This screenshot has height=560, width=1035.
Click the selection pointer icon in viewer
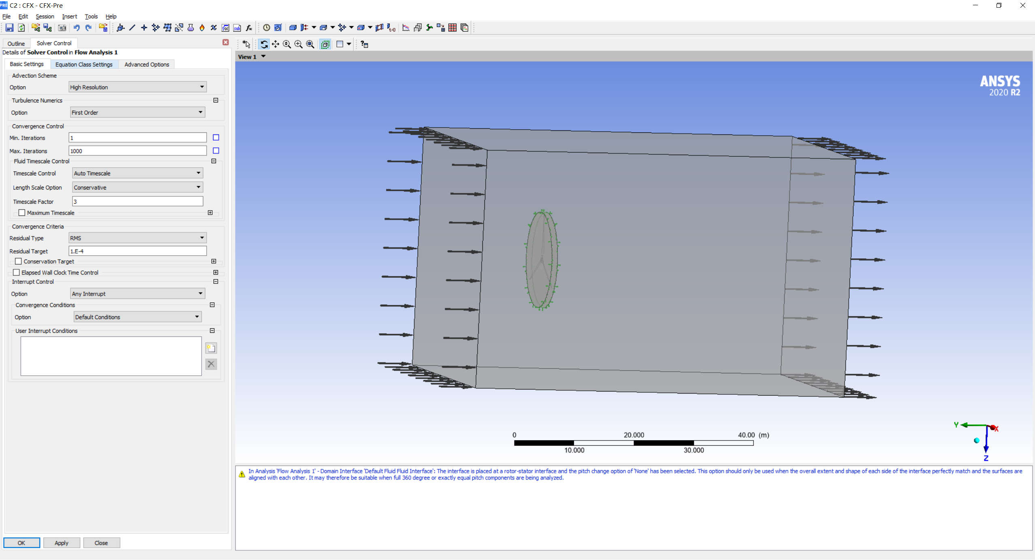pyautogui.click(x=246, y=44)
